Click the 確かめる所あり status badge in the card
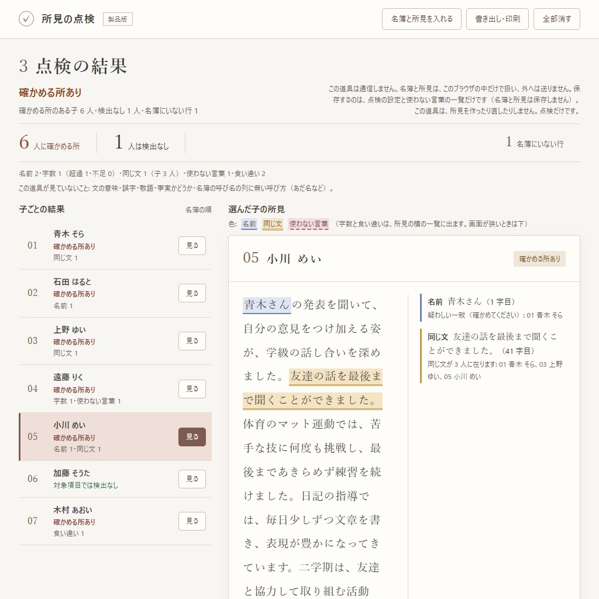Image resolution: width=599 pixels, height=599 pixels. click(x=539, y=259)
